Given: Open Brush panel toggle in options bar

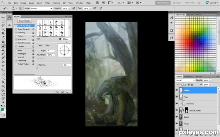Looking at the screenshot, I should coord(21,8).
